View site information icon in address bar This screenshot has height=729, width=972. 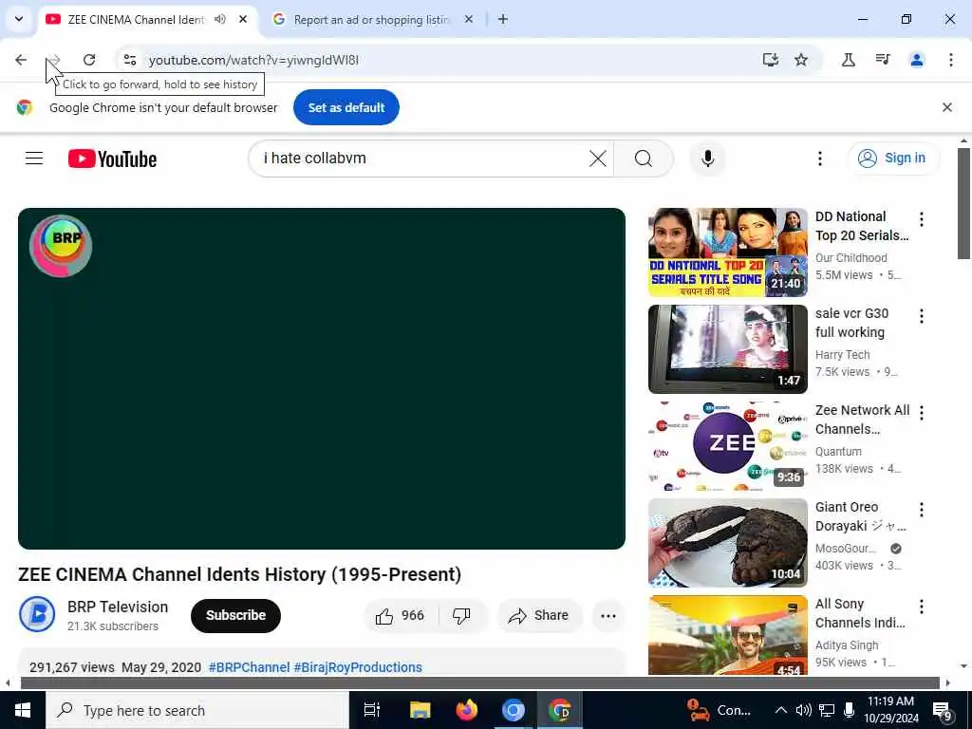[x=129, y=60]
